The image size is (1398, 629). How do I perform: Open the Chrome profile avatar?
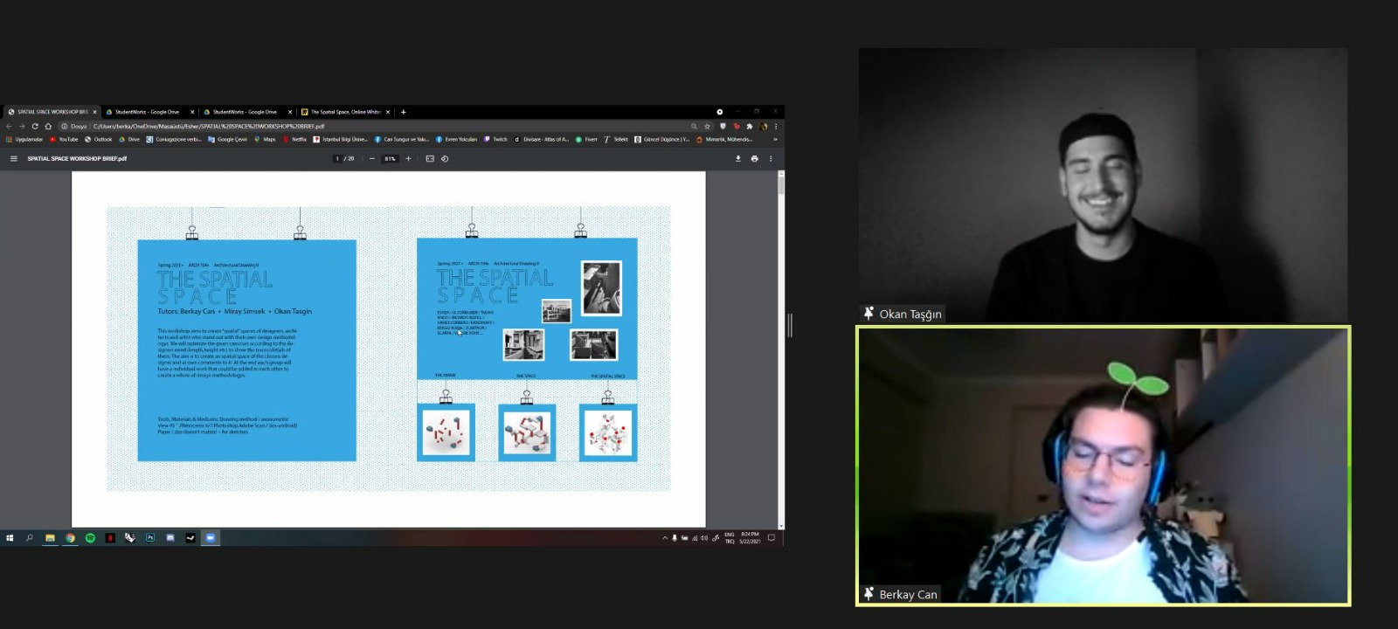[x=764, y=126]
